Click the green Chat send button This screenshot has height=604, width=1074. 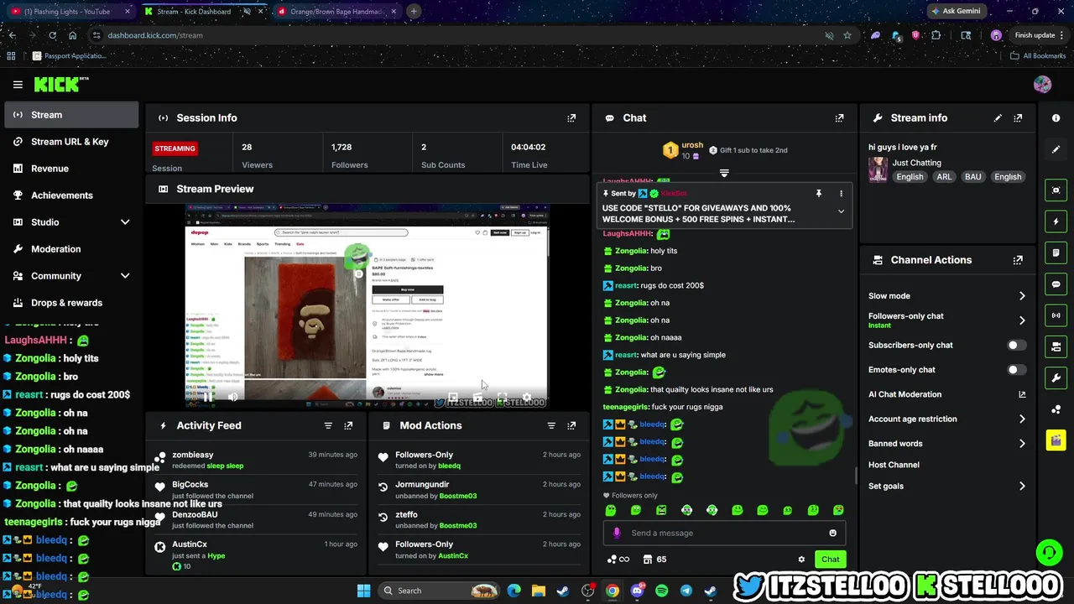830,560
